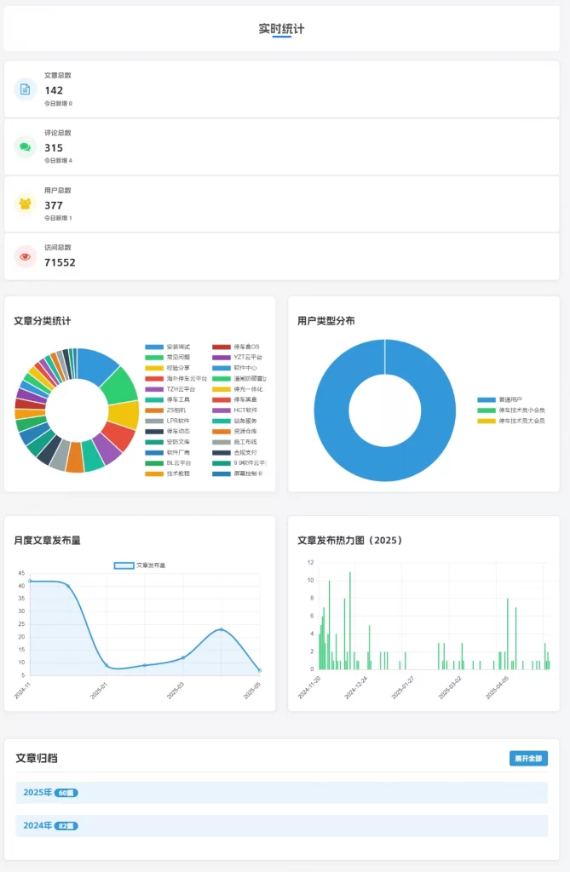Click the 82篇 badge beside 2024年
The image size is (570, 872).
(x=66, y=825)
